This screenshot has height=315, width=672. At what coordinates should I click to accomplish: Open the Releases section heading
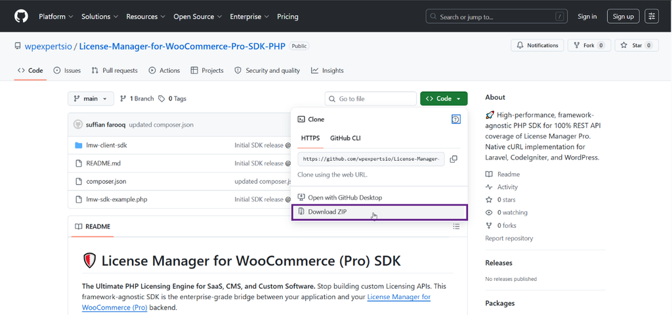tap(499, 262)
